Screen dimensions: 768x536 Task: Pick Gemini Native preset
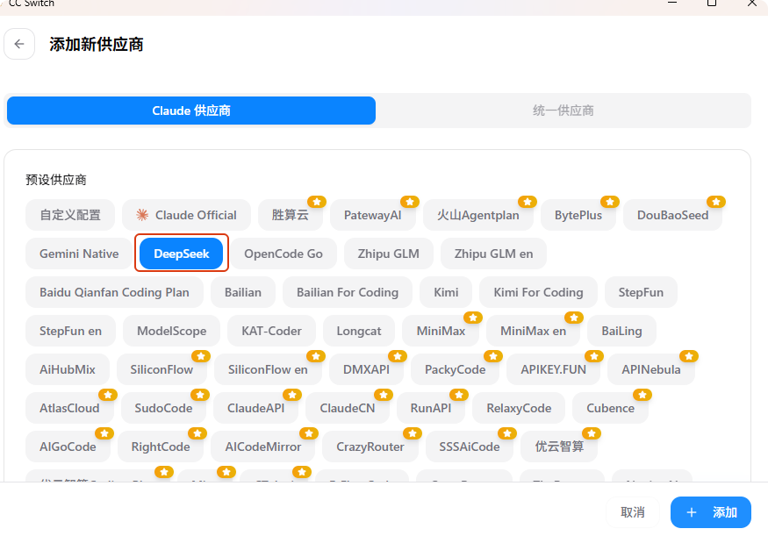click(79, 254)
